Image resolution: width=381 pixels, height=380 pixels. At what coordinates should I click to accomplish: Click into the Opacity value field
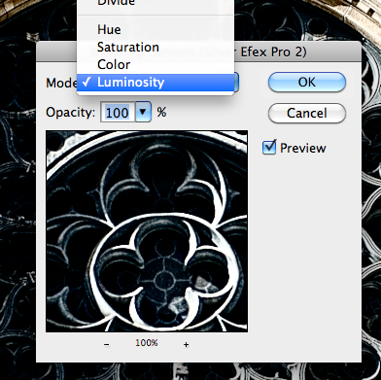click(118, 113)
